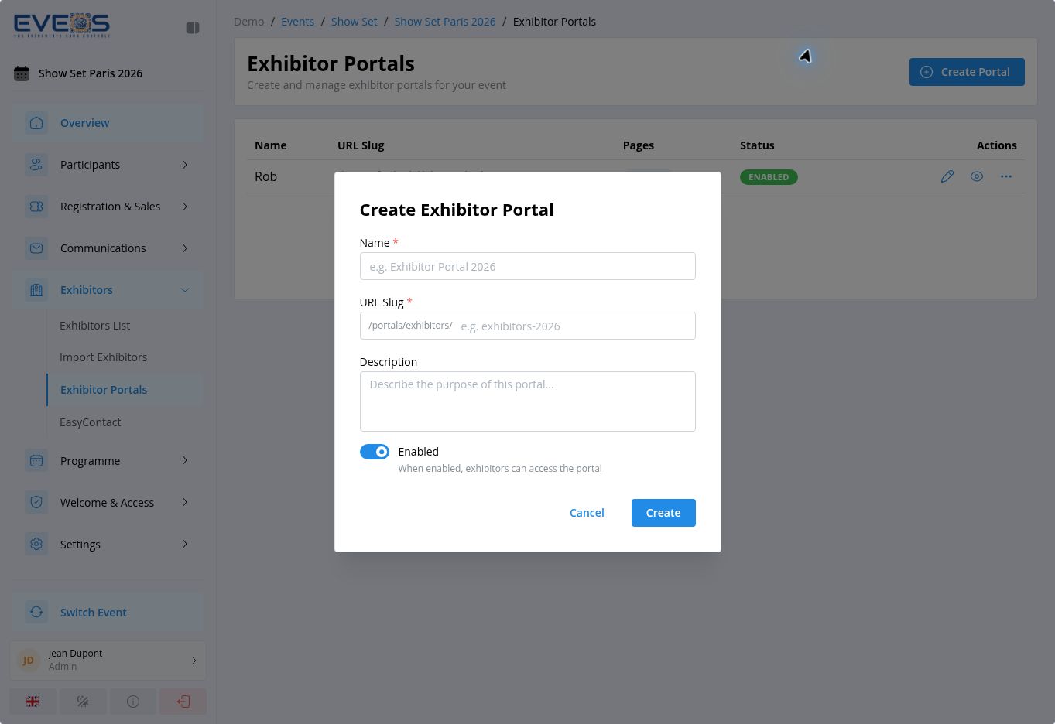
Task: Click the Overview home icon
Action: [x=36, y=123]
